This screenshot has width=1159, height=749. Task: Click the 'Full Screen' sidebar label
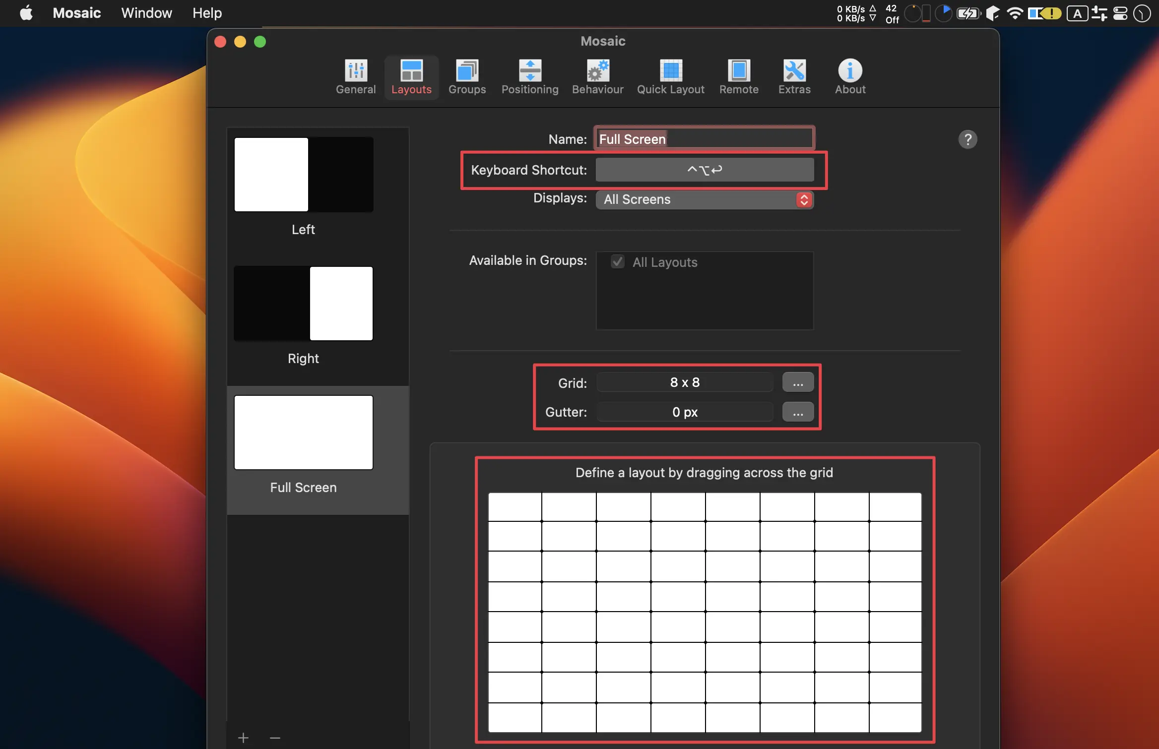click(x=303, y=488)
